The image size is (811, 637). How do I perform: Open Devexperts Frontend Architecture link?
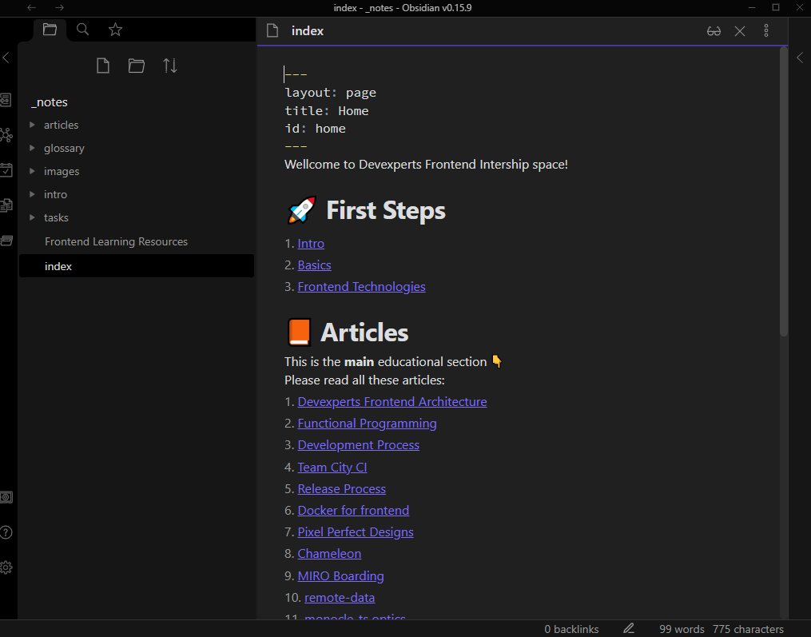[x=392, y=401]
